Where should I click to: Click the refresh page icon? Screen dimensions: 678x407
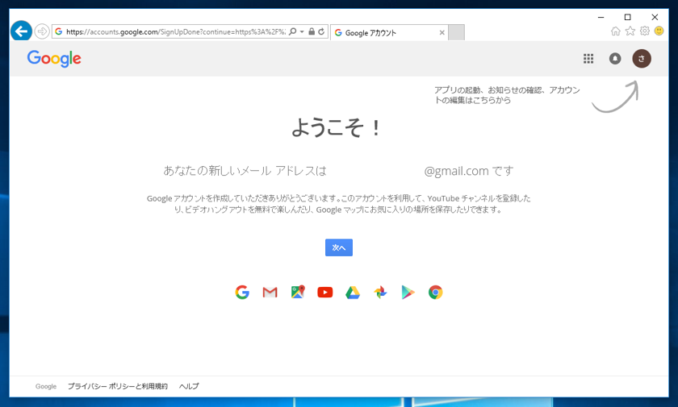coord(321,31)
